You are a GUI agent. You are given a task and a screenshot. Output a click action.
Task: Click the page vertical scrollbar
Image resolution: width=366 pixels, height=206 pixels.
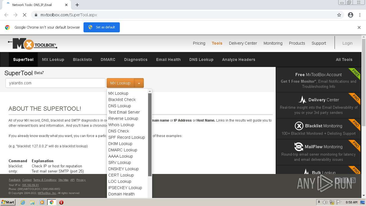(364, 83)
